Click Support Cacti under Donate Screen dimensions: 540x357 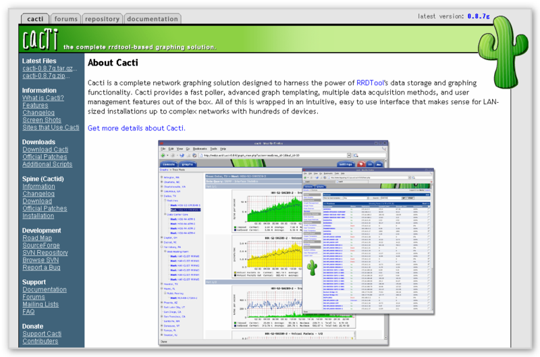tap(42, 334)
